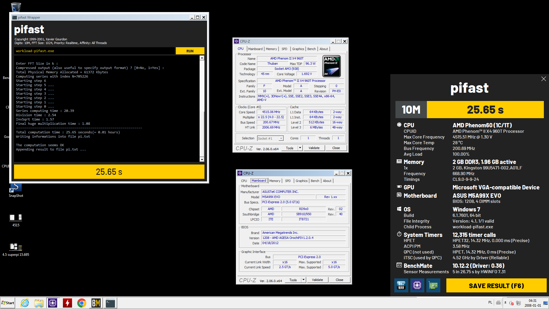Click the workload-pifast.exe input field

point(94,51)
